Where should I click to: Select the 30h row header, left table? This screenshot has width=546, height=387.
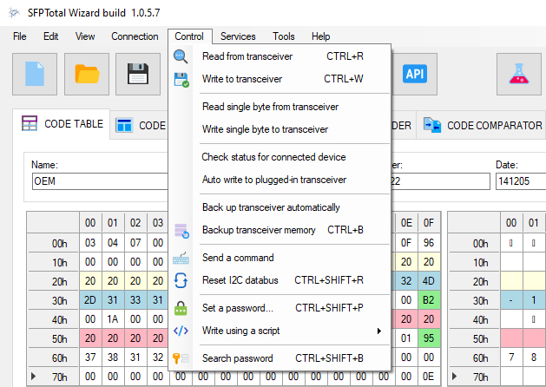[x=53, y=300]
